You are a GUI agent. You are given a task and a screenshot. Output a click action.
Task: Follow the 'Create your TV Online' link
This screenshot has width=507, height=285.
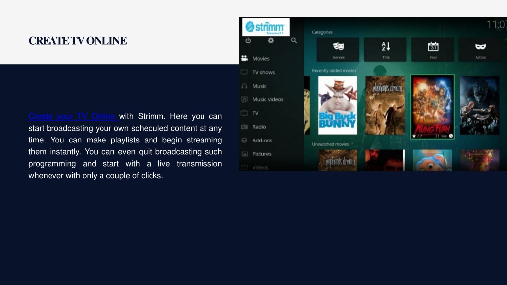[74, 116]
